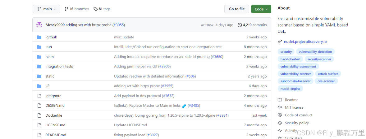Open Mzack9999 avatar image
Image resolution: width=366 pixels, height=139 pixels.
[39, 25]
